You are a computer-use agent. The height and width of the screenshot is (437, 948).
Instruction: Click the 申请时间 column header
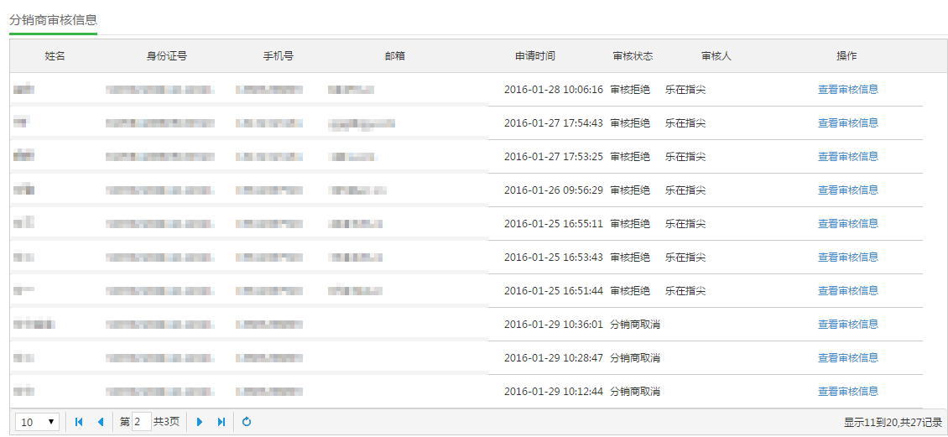click(x=534, y=56)
